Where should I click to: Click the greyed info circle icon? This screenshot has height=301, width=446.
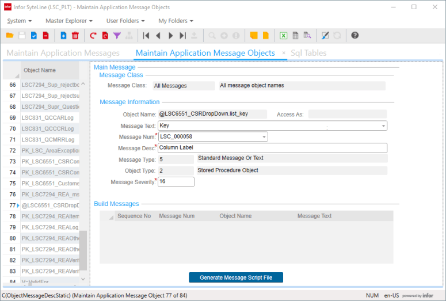click(x=236, y=36)
